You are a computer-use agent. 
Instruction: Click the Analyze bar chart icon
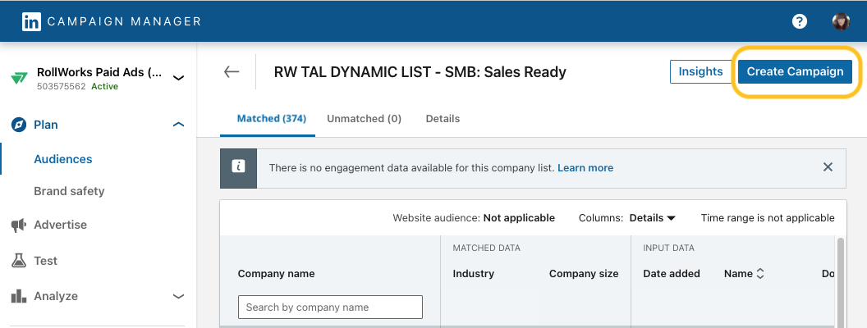tap(19, 296)
